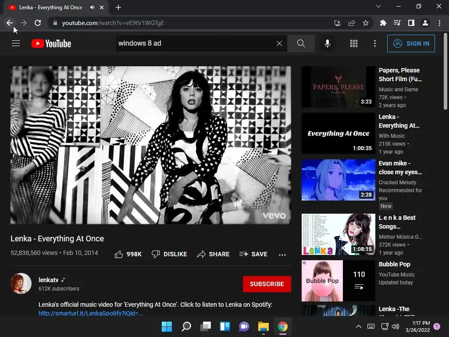This screenshot has height=337, width=449.
Task: Open File Explorer from taskbar
Action: click(264, 326)
